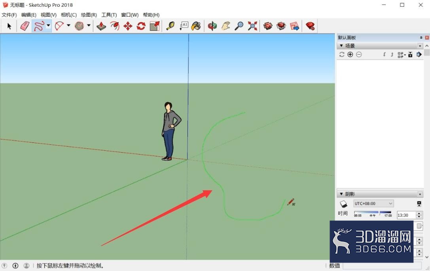Image resolution: width=430 pixels, height=271 pixels.
Task: Click the update scene refresh icon
Action: [x=342, y=55]
